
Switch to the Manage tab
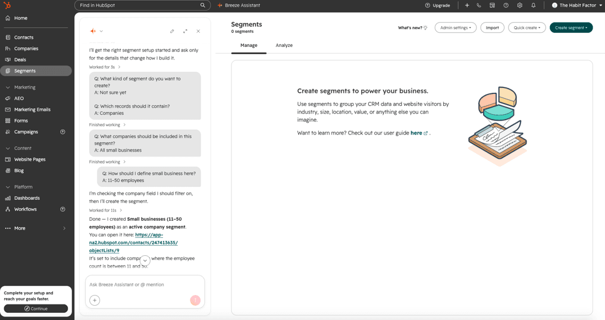pyautogui.click(x=249, y=46)
